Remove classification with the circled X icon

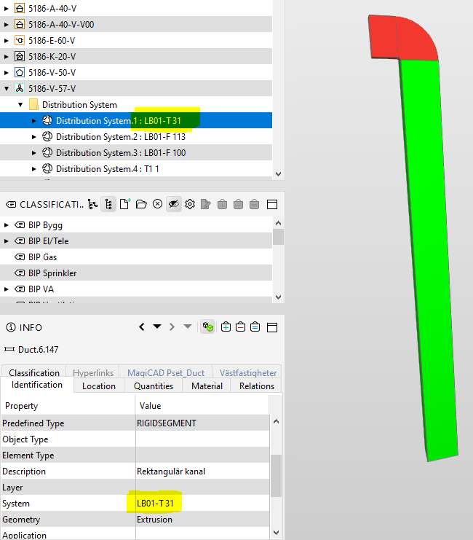click(x=157, y=204)
